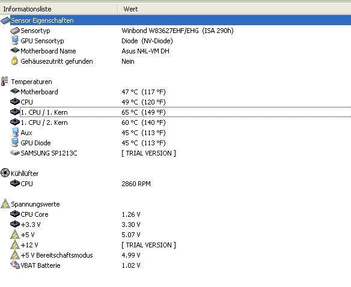Select the Kühllüfter section heading

25,174
